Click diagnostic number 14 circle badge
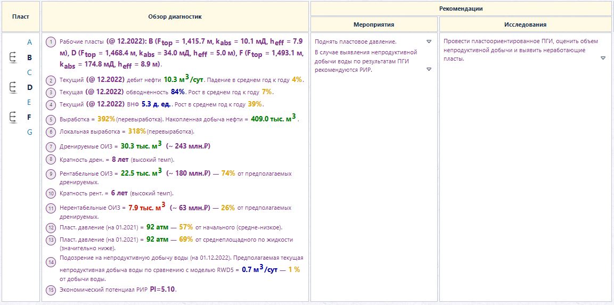614x305 pixels. pyautogui.click(x=51, y=262)
